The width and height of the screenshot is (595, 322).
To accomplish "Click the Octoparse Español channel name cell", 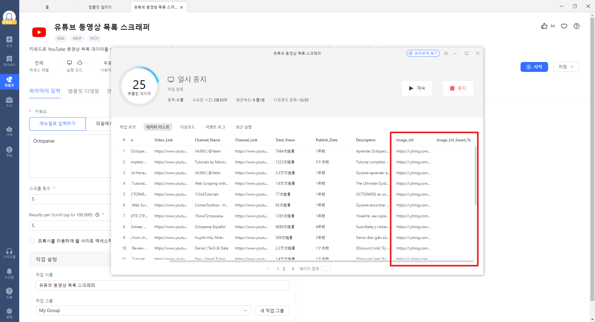I will coord(210,227).
